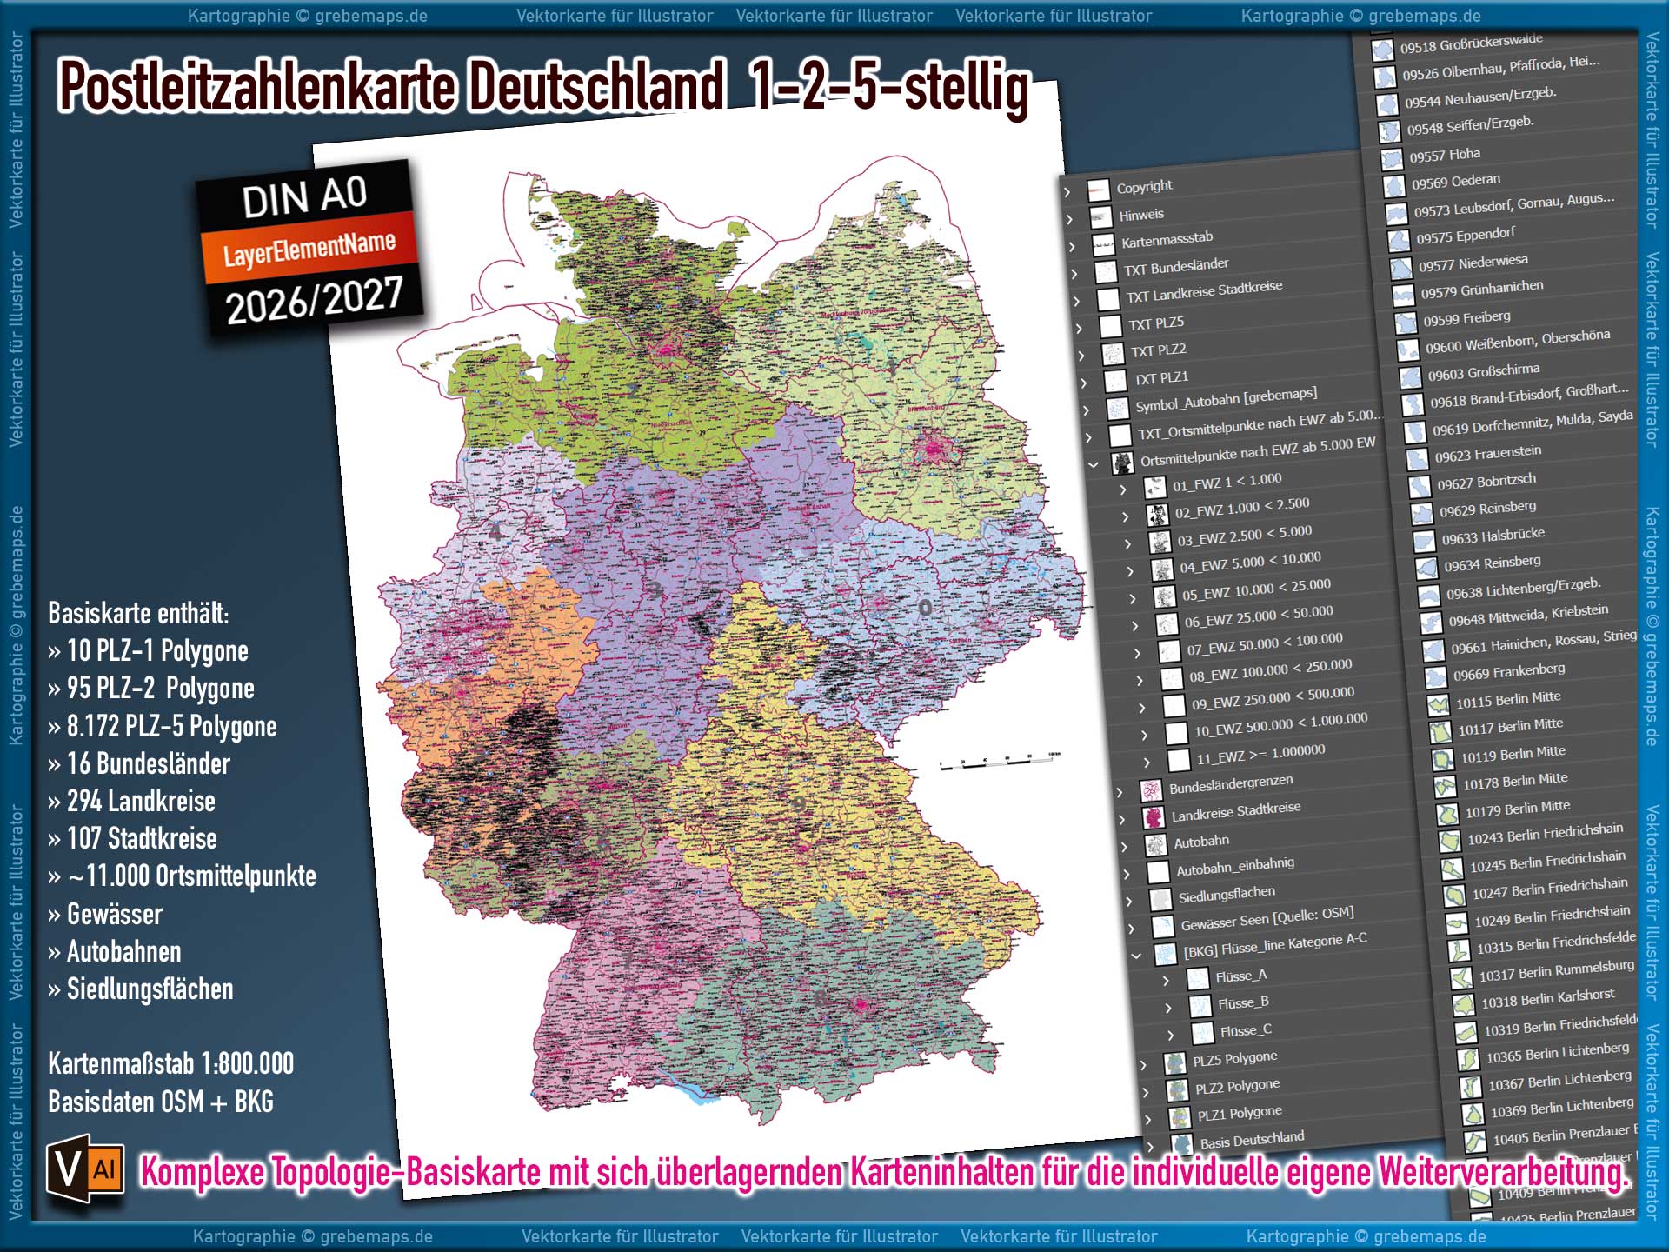This screenshot has width=1669, height=1252.
Task: Expand the TXT Landkreise Stadtkreise layer
Action: coord(1077,302)
